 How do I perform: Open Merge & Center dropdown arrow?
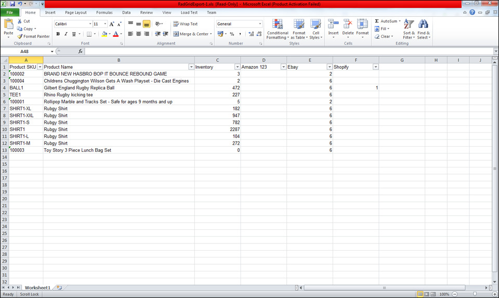pos(211,34)
